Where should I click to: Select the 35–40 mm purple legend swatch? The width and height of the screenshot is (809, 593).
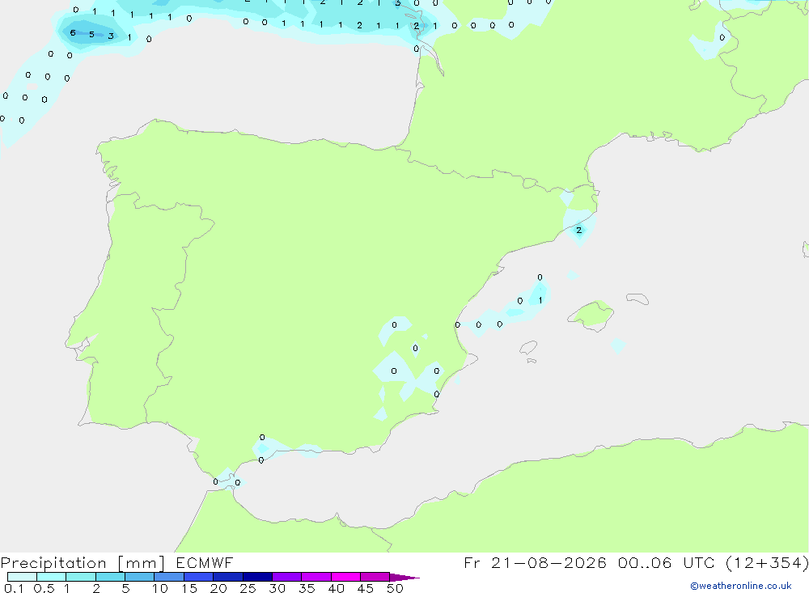point(316,577)
